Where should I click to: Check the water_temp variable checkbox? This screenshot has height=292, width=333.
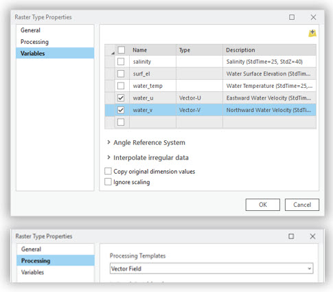121,86
